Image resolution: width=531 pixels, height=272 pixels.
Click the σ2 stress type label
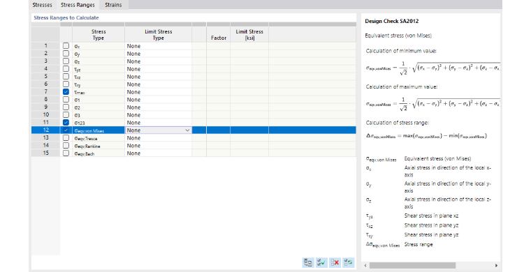tap(78, 107)
